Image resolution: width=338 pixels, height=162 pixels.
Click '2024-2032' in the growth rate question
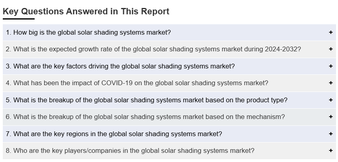(x=284, y=49)
